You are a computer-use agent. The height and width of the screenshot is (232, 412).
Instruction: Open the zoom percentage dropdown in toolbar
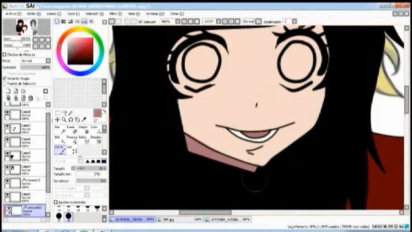(178, 21)
